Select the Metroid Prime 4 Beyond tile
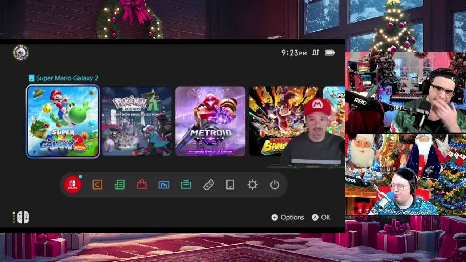Viewport: 466px width, 262px height. [x=210, y=122]
